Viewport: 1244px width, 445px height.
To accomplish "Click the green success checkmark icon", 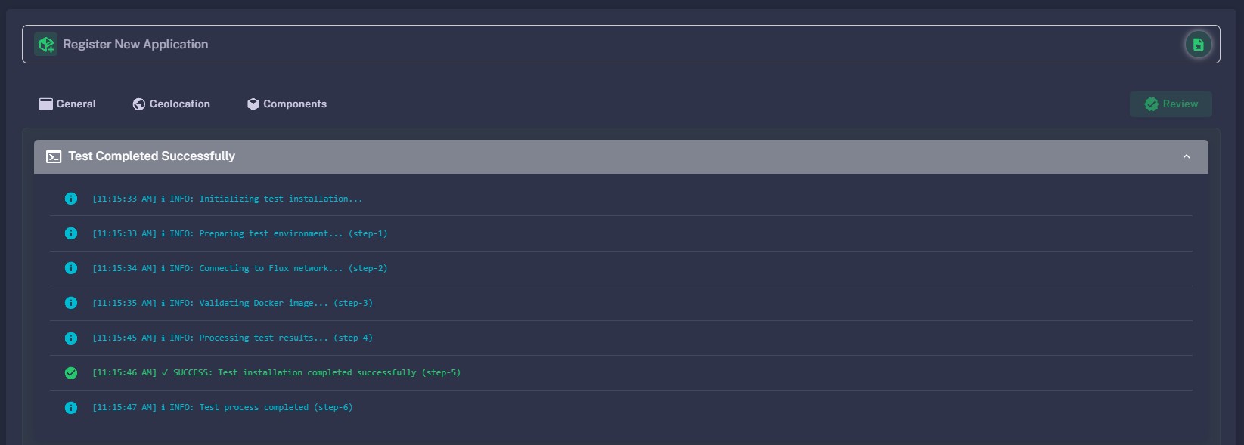I will coord(71,373).
